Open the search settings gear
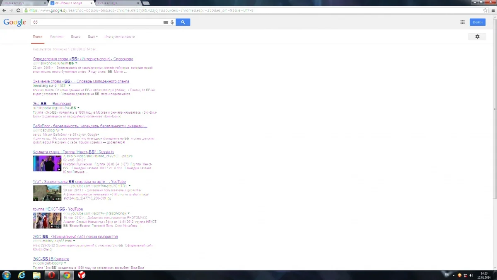Screen dimensions: 497x280 click(x=477, y=37)
